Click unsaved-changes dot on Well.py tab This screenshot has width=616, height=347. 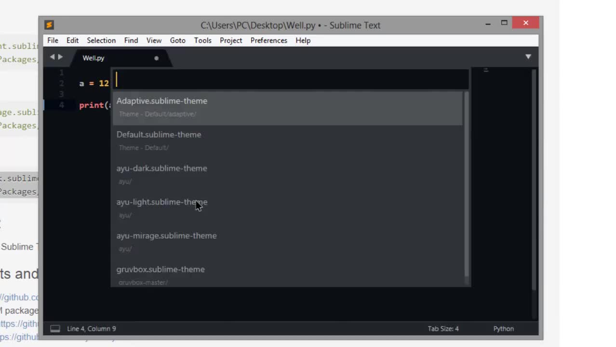(x=156, y=58)
